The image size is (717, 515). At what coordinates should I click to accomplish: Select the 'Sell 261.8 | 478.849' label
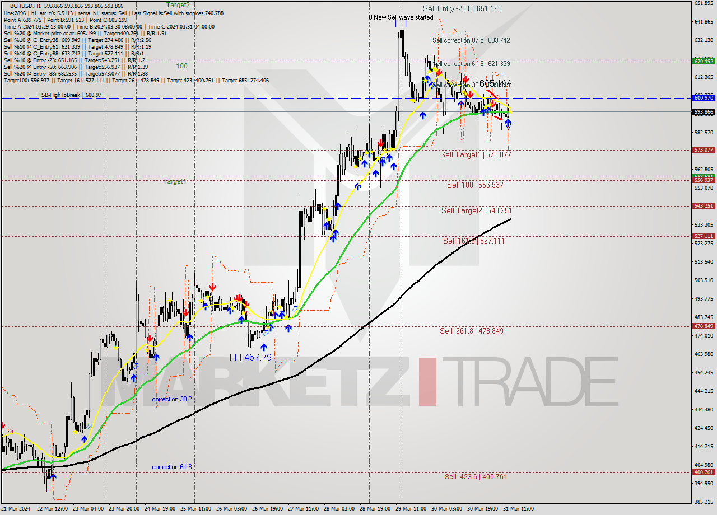tap(472, 331)
